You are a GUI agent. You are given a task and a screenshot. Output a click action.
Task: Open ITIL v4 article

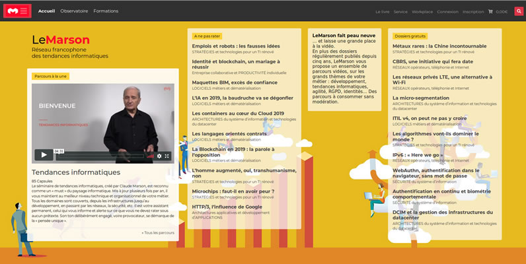pos(430,119)
